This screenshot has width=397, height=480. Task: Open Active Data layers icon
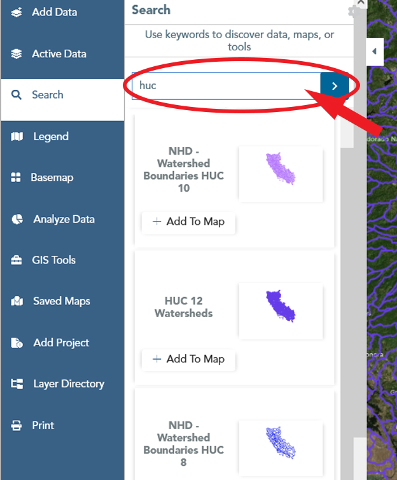pos(17,54)
